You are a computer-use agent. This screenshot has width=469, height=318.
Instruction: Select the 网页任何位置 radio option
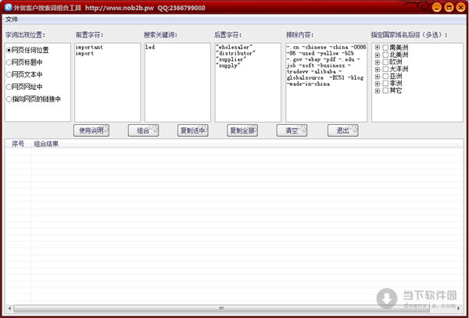[9, 50]
